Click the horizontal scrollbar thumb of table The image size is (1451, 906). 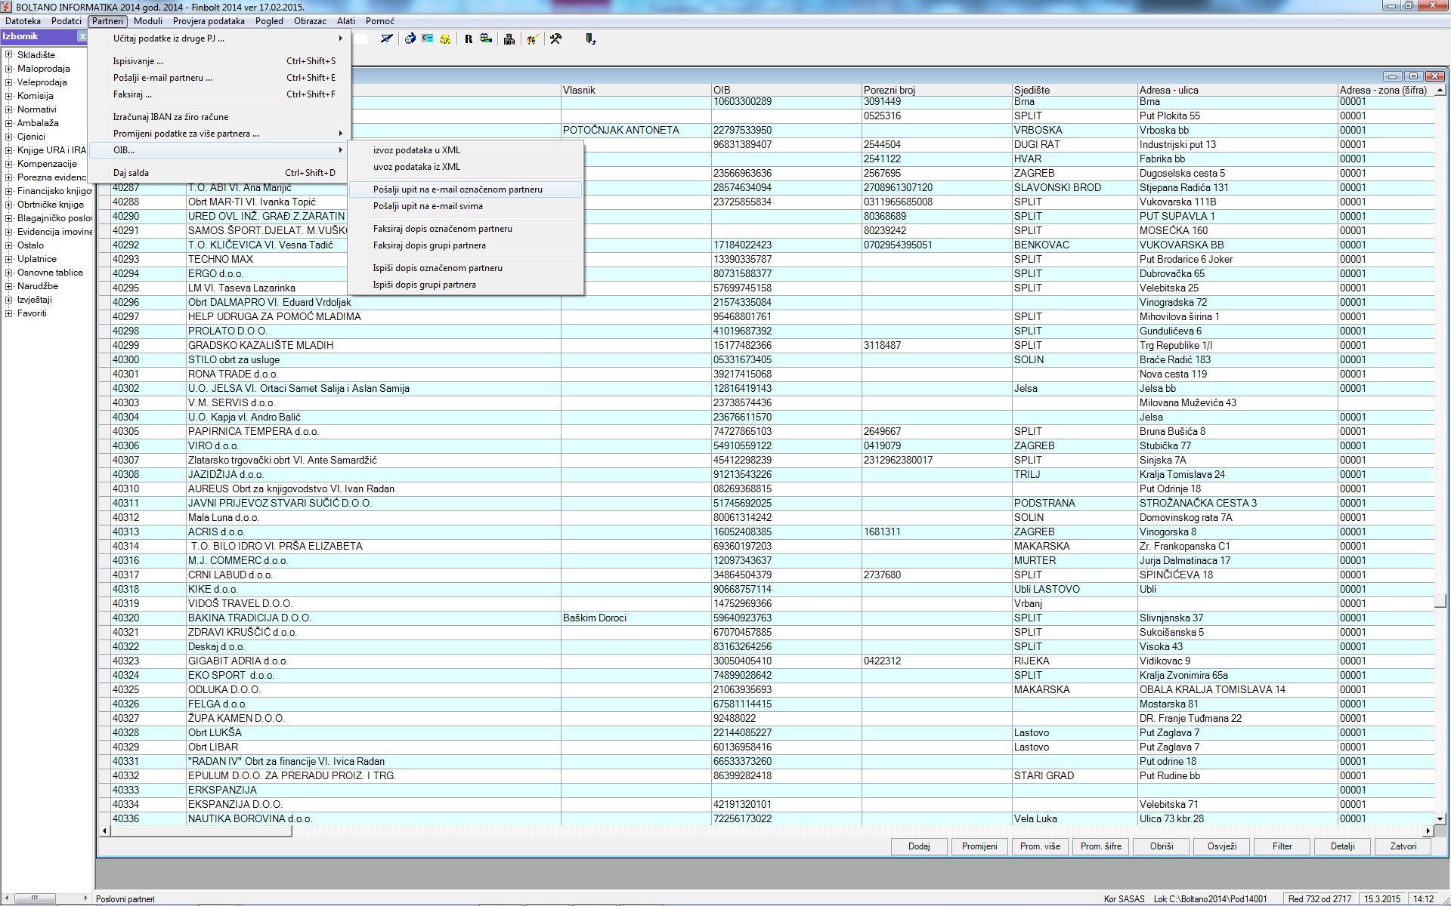200,831
